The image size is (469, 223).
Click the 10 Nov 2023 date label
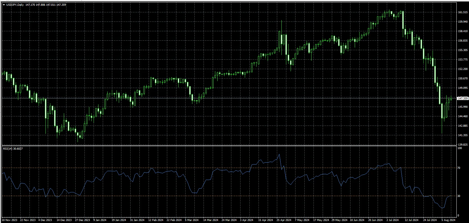tap(9, 220)
